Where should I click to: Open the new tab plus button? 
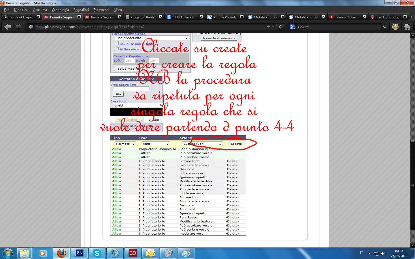411,17
